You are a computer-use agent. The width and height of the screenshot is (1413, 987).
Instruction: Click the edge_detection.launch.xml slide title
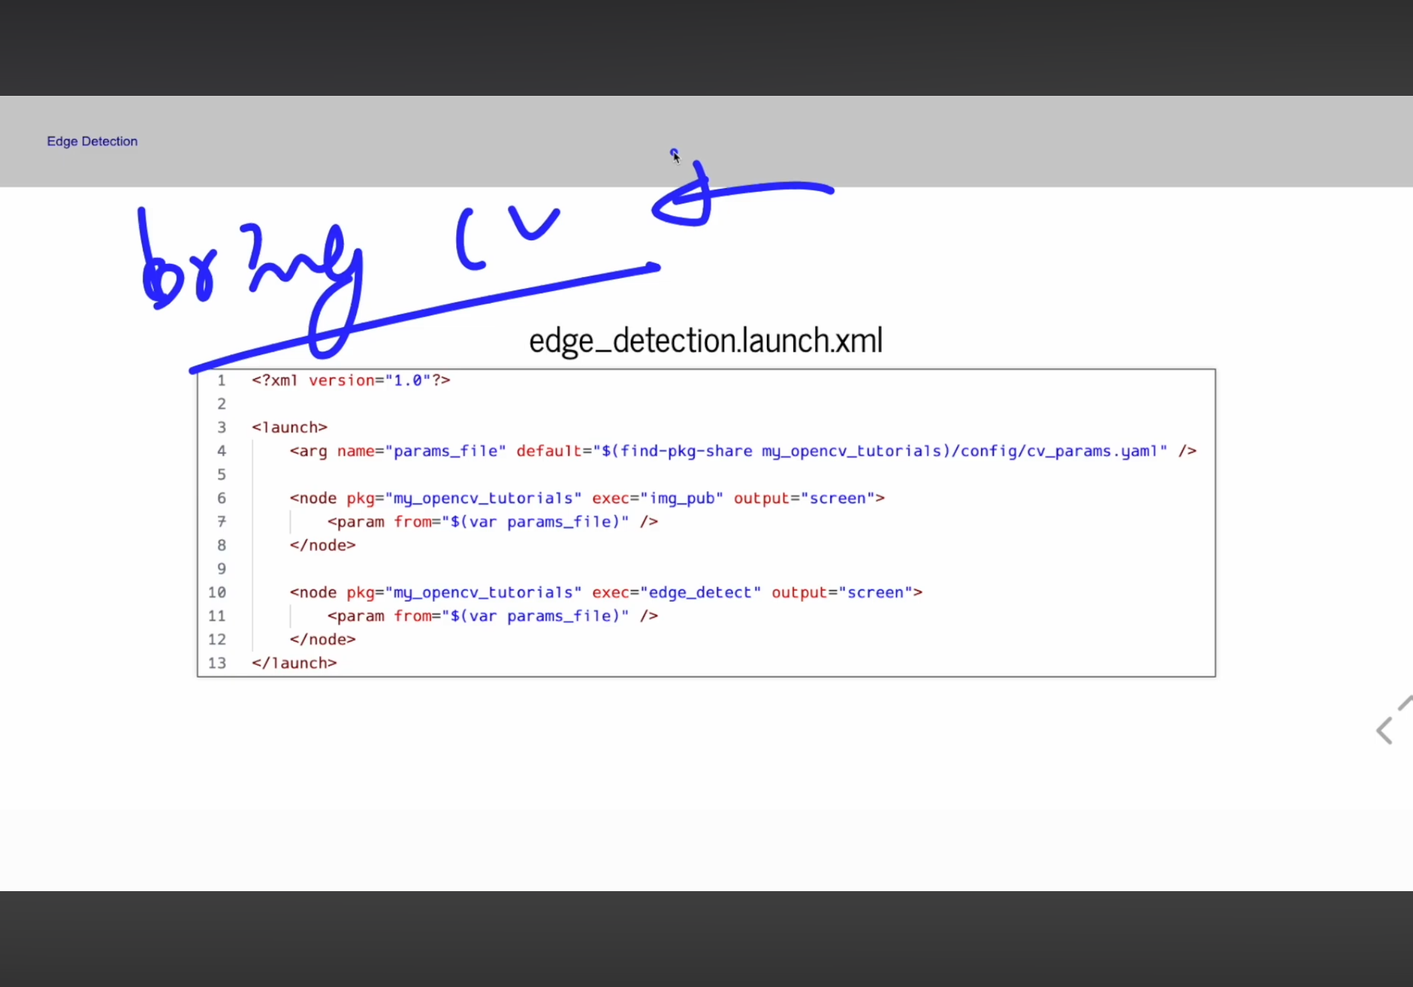coord(705,340)
